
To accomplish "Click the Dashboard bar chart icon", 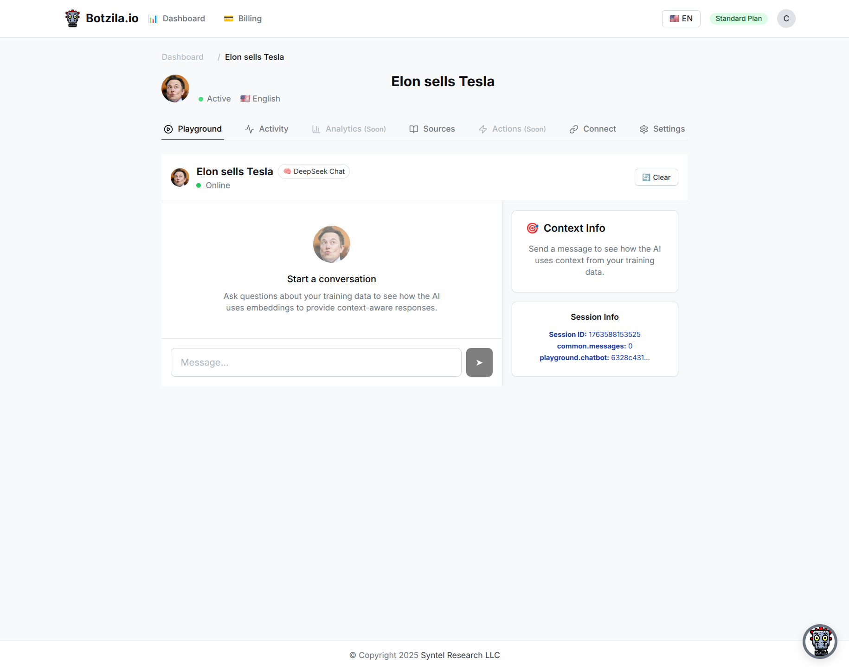I will point(153,19).
